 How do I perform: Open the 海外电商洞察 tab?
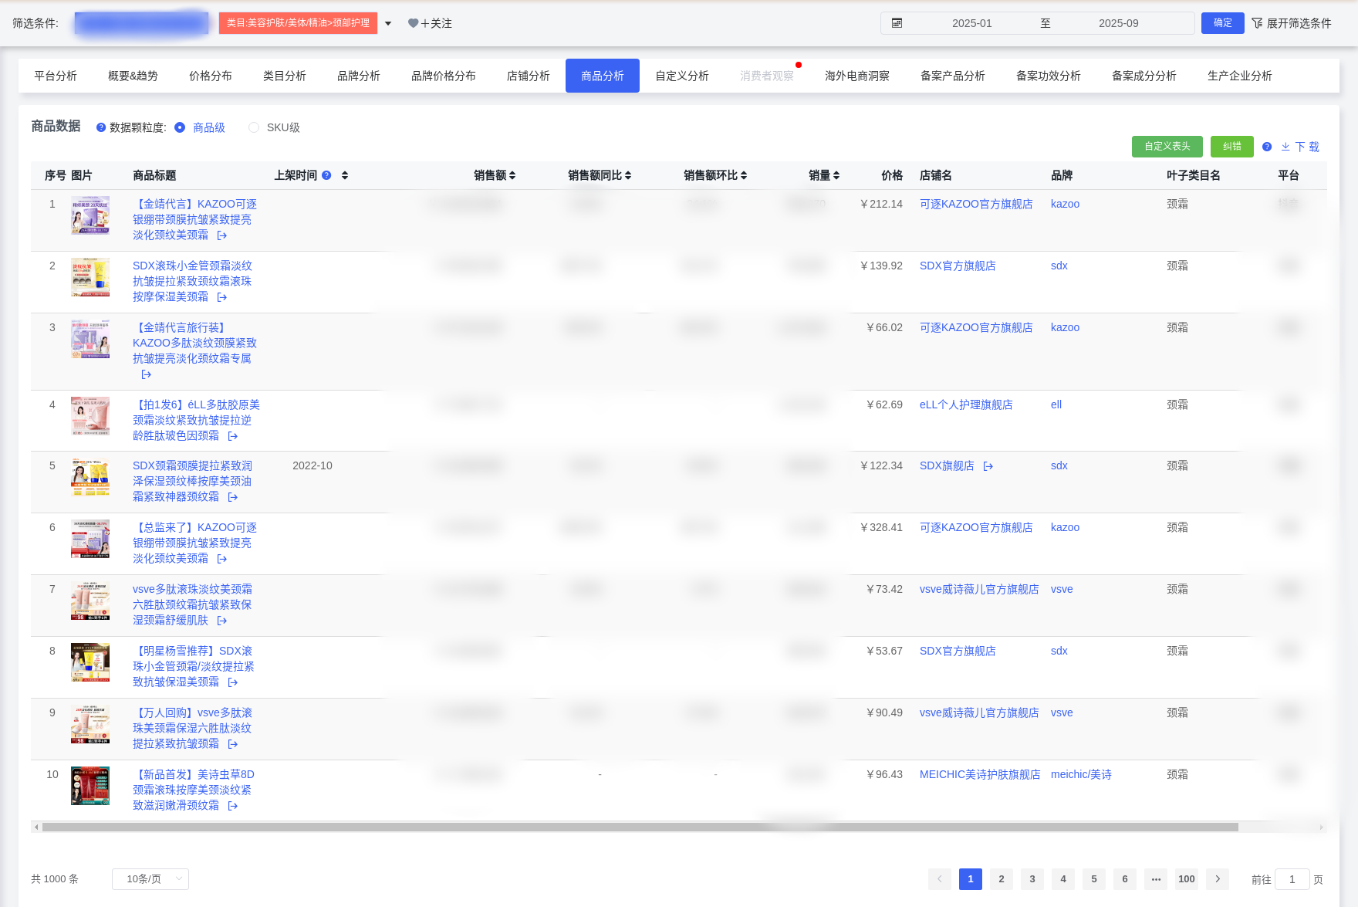click(x=856, y=76)
